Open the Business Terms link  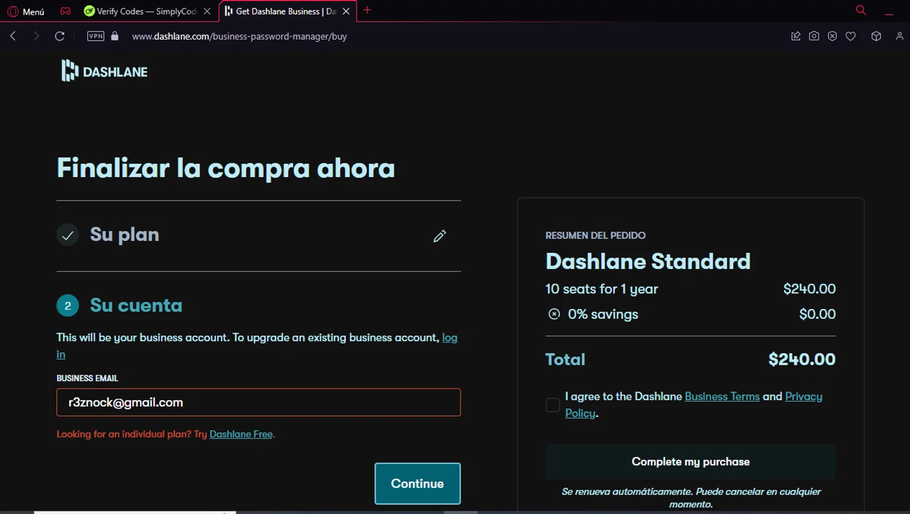(722, 396)
